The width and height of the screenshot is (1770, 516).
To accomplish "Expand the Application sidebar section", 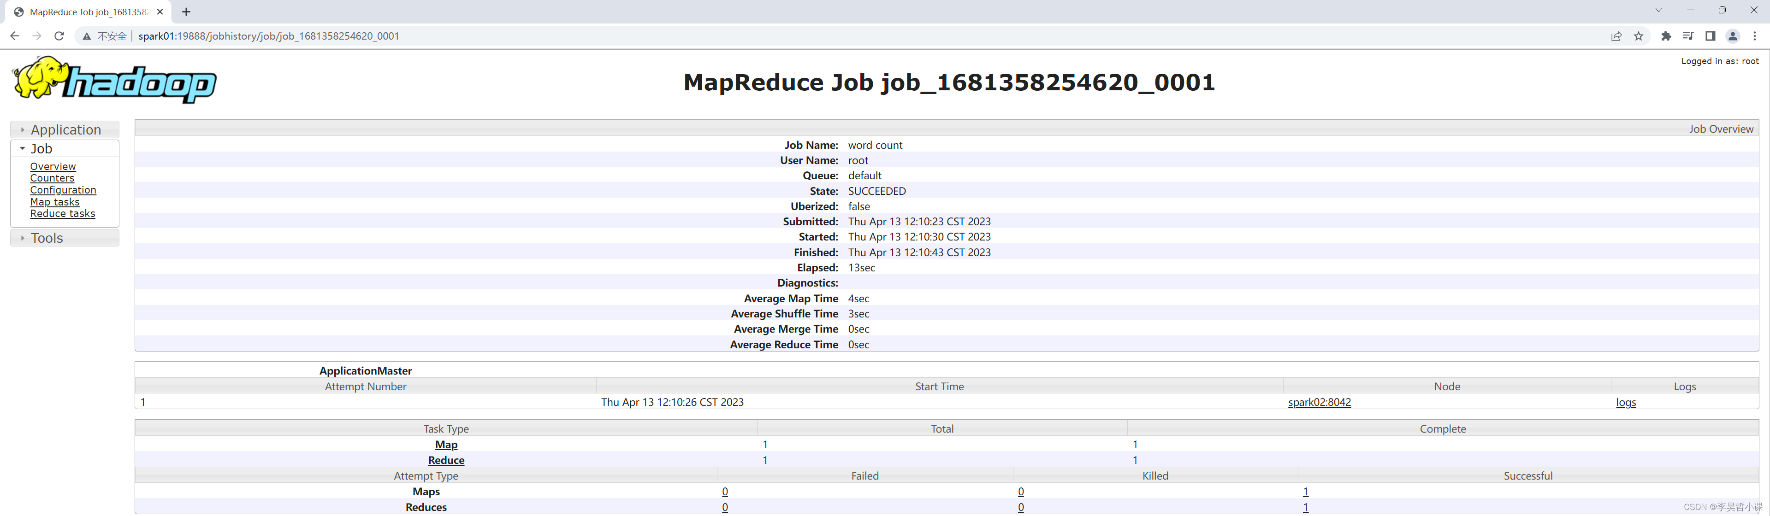I will pos(65,129).
